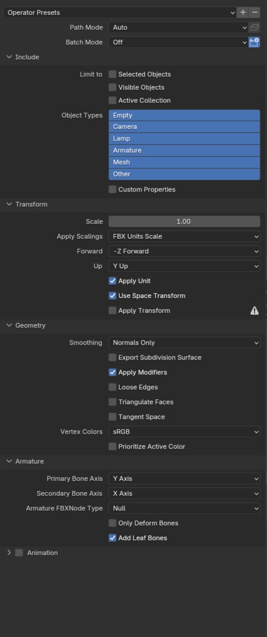Enable Triangulate Faces option
The width and height of the screenshot is (267, 637).
112,402
